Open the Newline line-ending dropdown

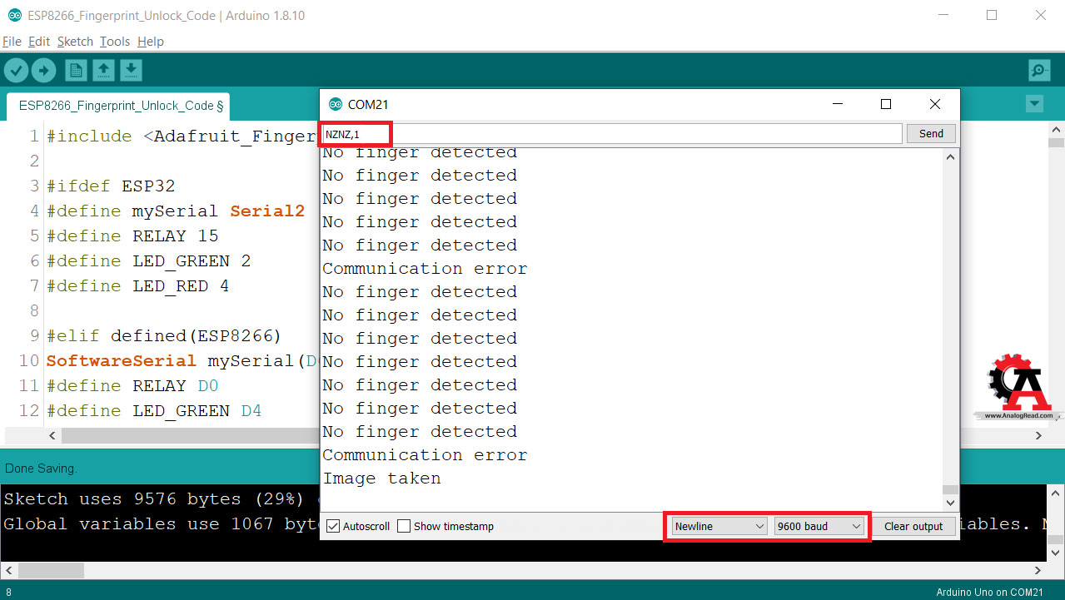[719, 526]
